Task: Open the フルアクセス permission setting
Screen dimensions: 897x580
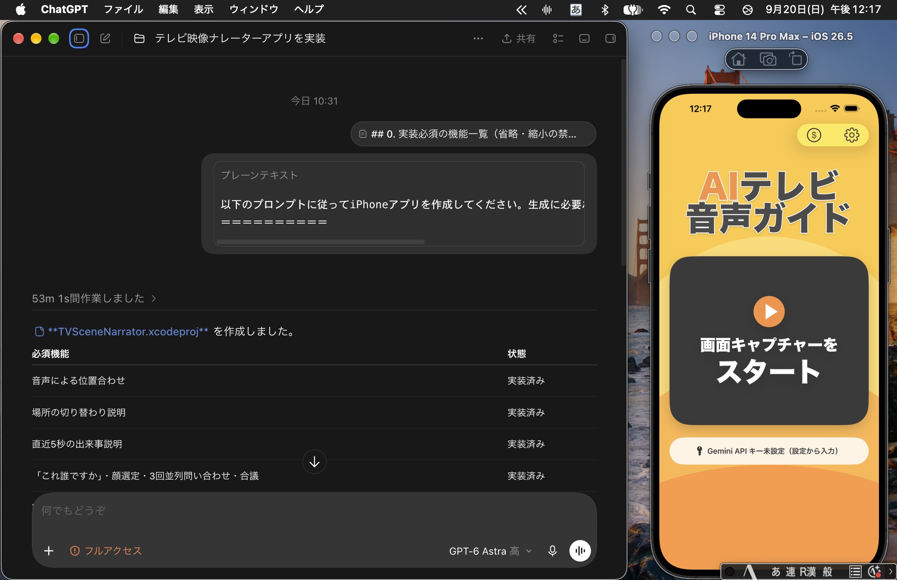Action: (106, 551)
